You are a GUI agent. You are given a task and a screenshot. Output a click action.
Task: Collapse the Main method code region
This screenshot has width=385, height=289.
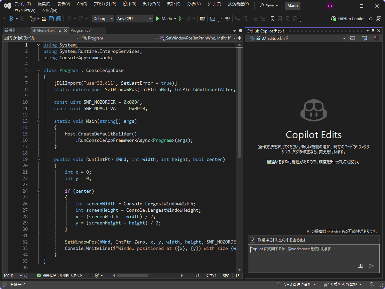coord(38,121)
